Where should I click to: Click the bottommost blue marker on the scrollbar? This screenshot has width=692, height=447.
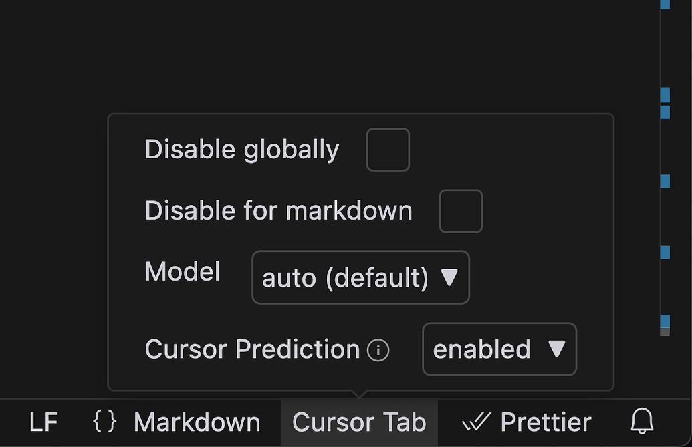click(665, 319)
